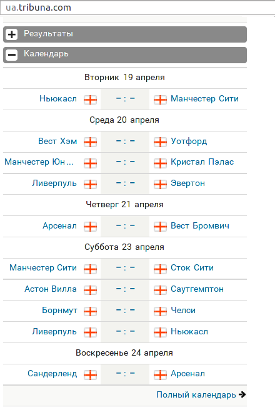Click England flag next to Ньюкасл on 19 апреля

tap(90, 100)
